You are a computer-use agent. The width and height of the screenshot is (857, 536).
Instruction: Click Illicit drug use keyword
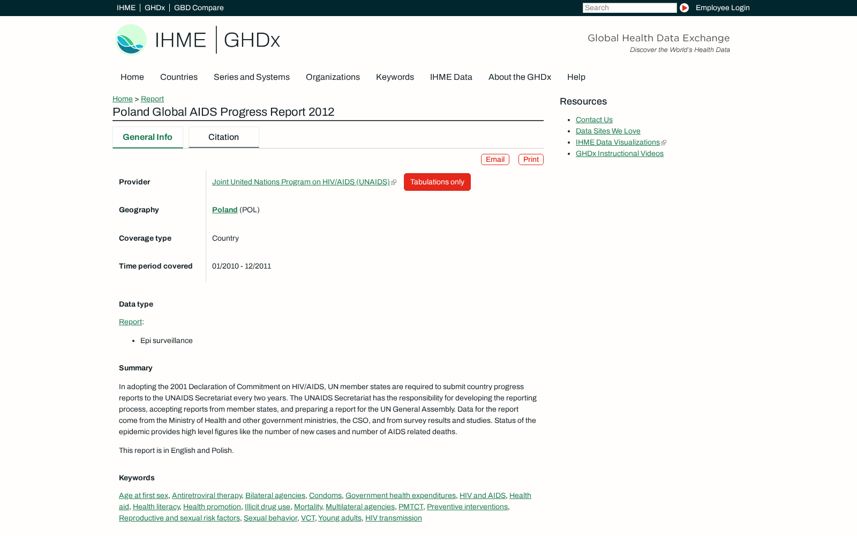tap(267, 507)
